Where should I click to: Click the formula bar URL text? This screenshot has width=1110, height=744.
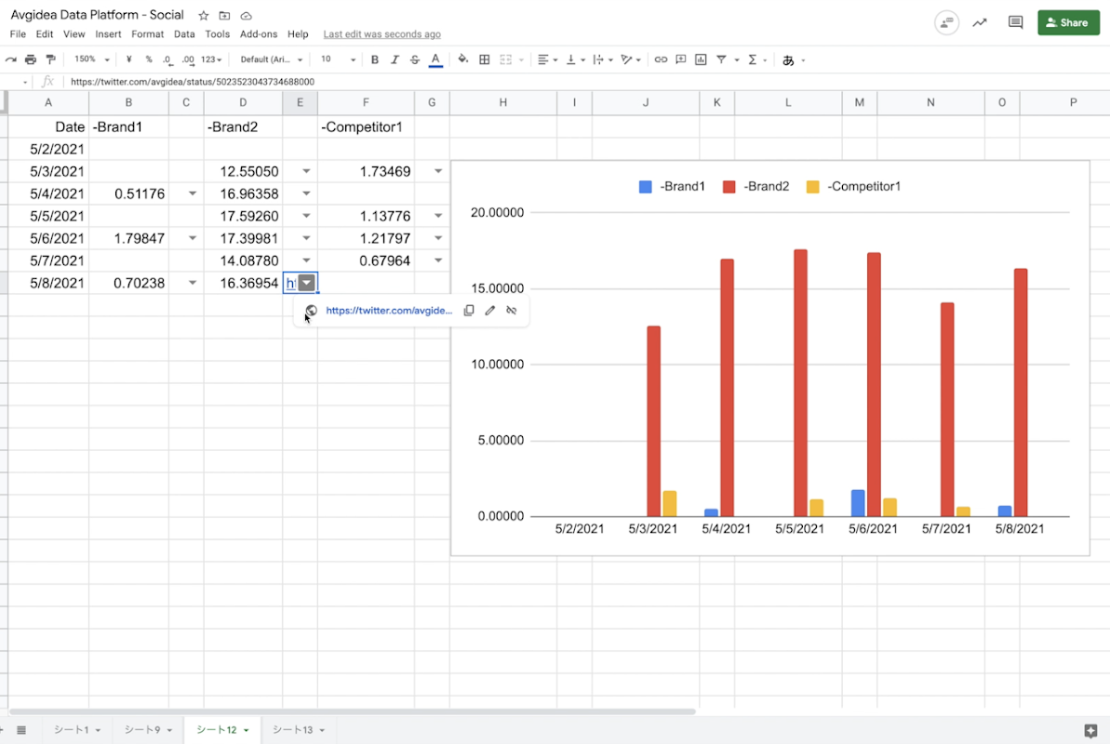pyautogui.click(x=193, y=82)
